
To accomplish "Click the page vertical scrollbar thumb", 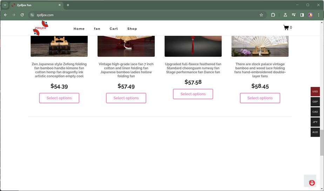I will [x=322, y=143].
